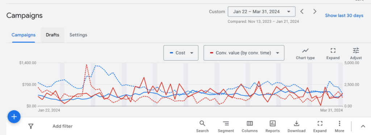Collapse the chart with the up chevron
The height and width of the screenshot is (135, 371).
363,126
